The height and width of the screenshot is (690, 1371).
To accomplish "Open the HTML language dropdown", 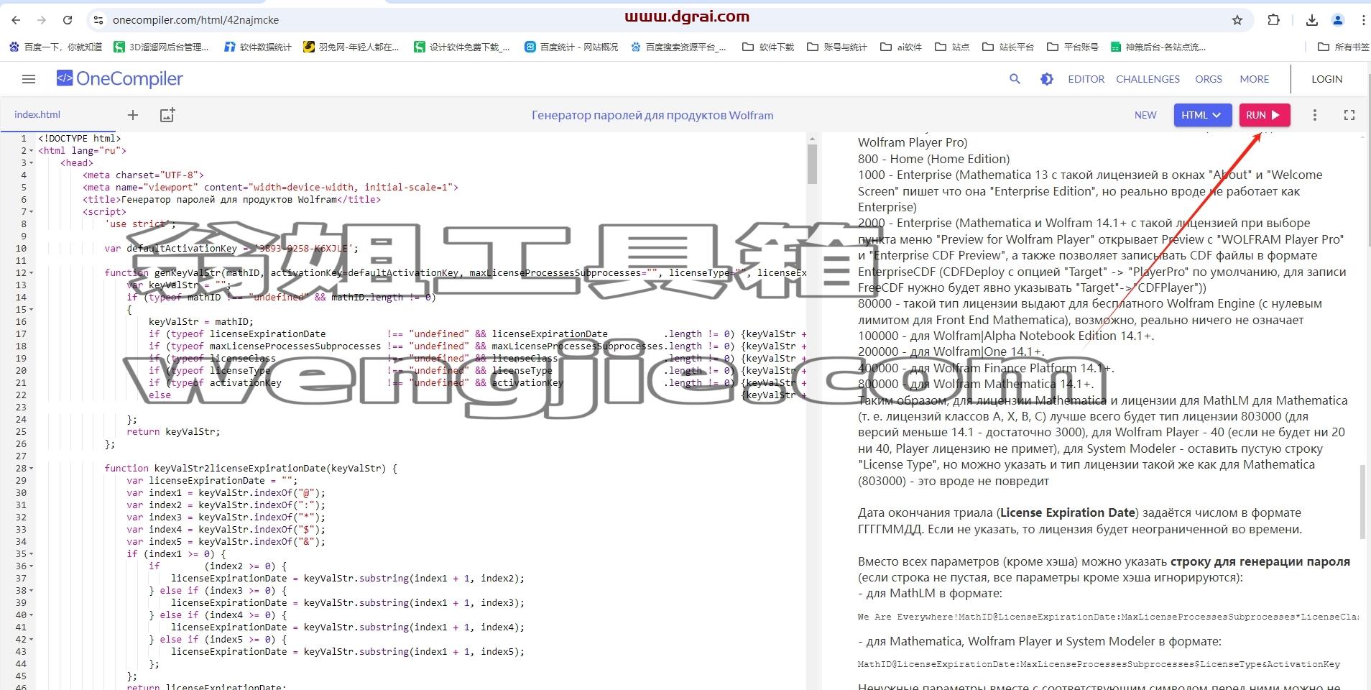I will (1202, 115).
